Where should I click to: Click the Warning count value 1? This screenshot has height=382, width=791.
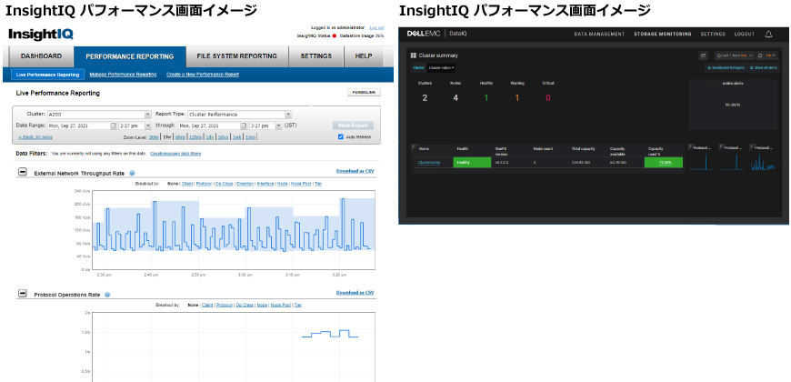coord(517,98)
